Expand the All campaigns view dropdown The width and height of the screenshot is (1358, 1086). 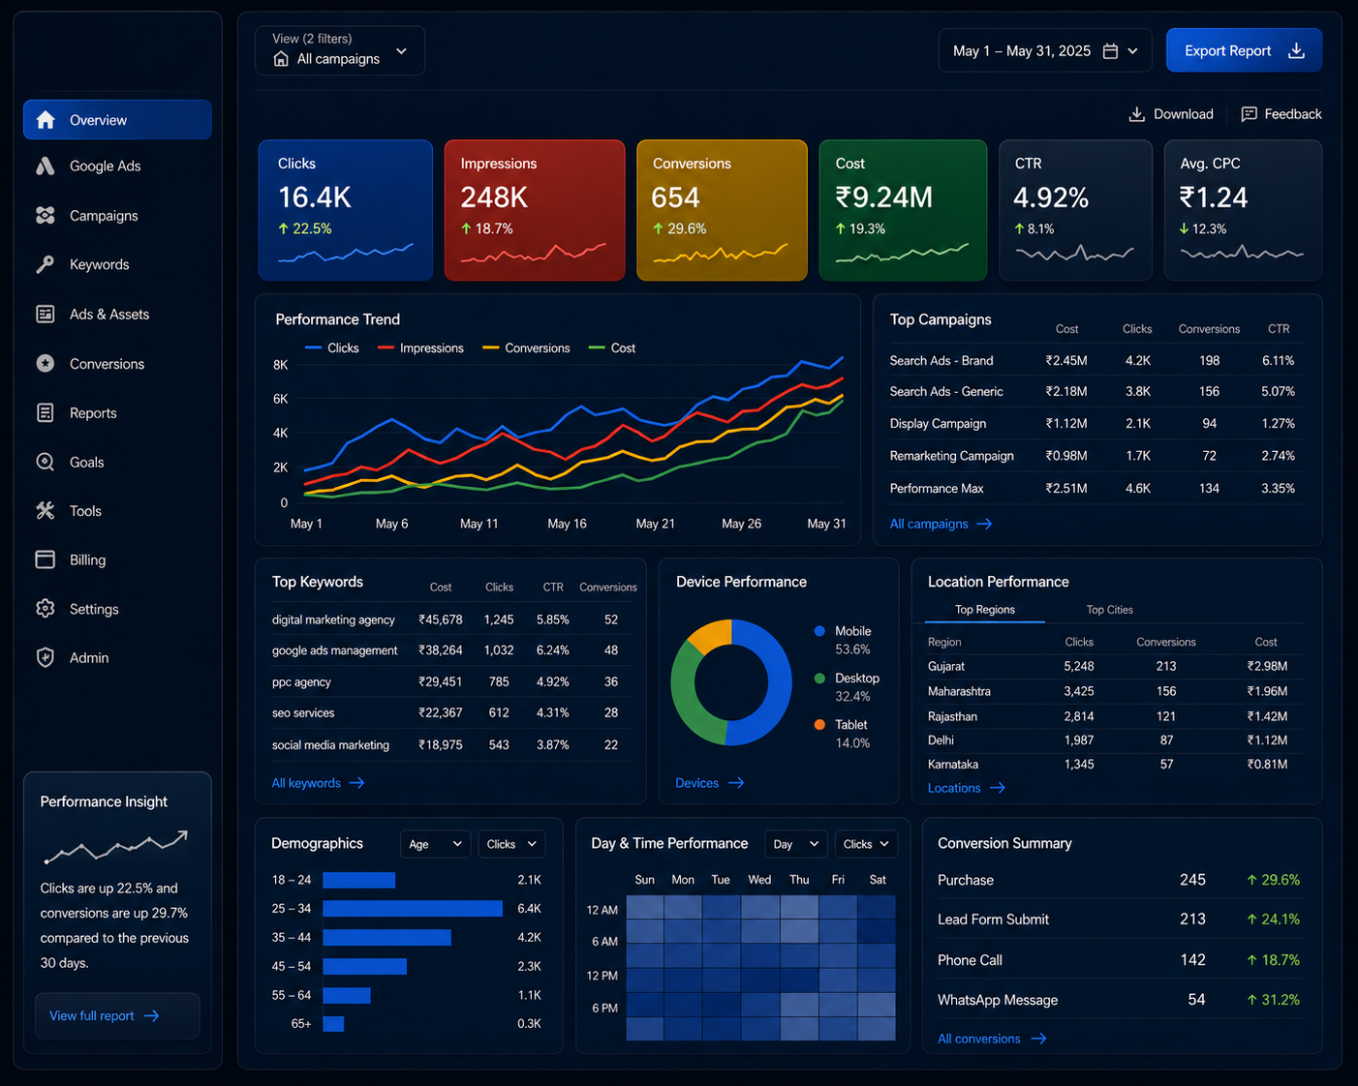340,50
